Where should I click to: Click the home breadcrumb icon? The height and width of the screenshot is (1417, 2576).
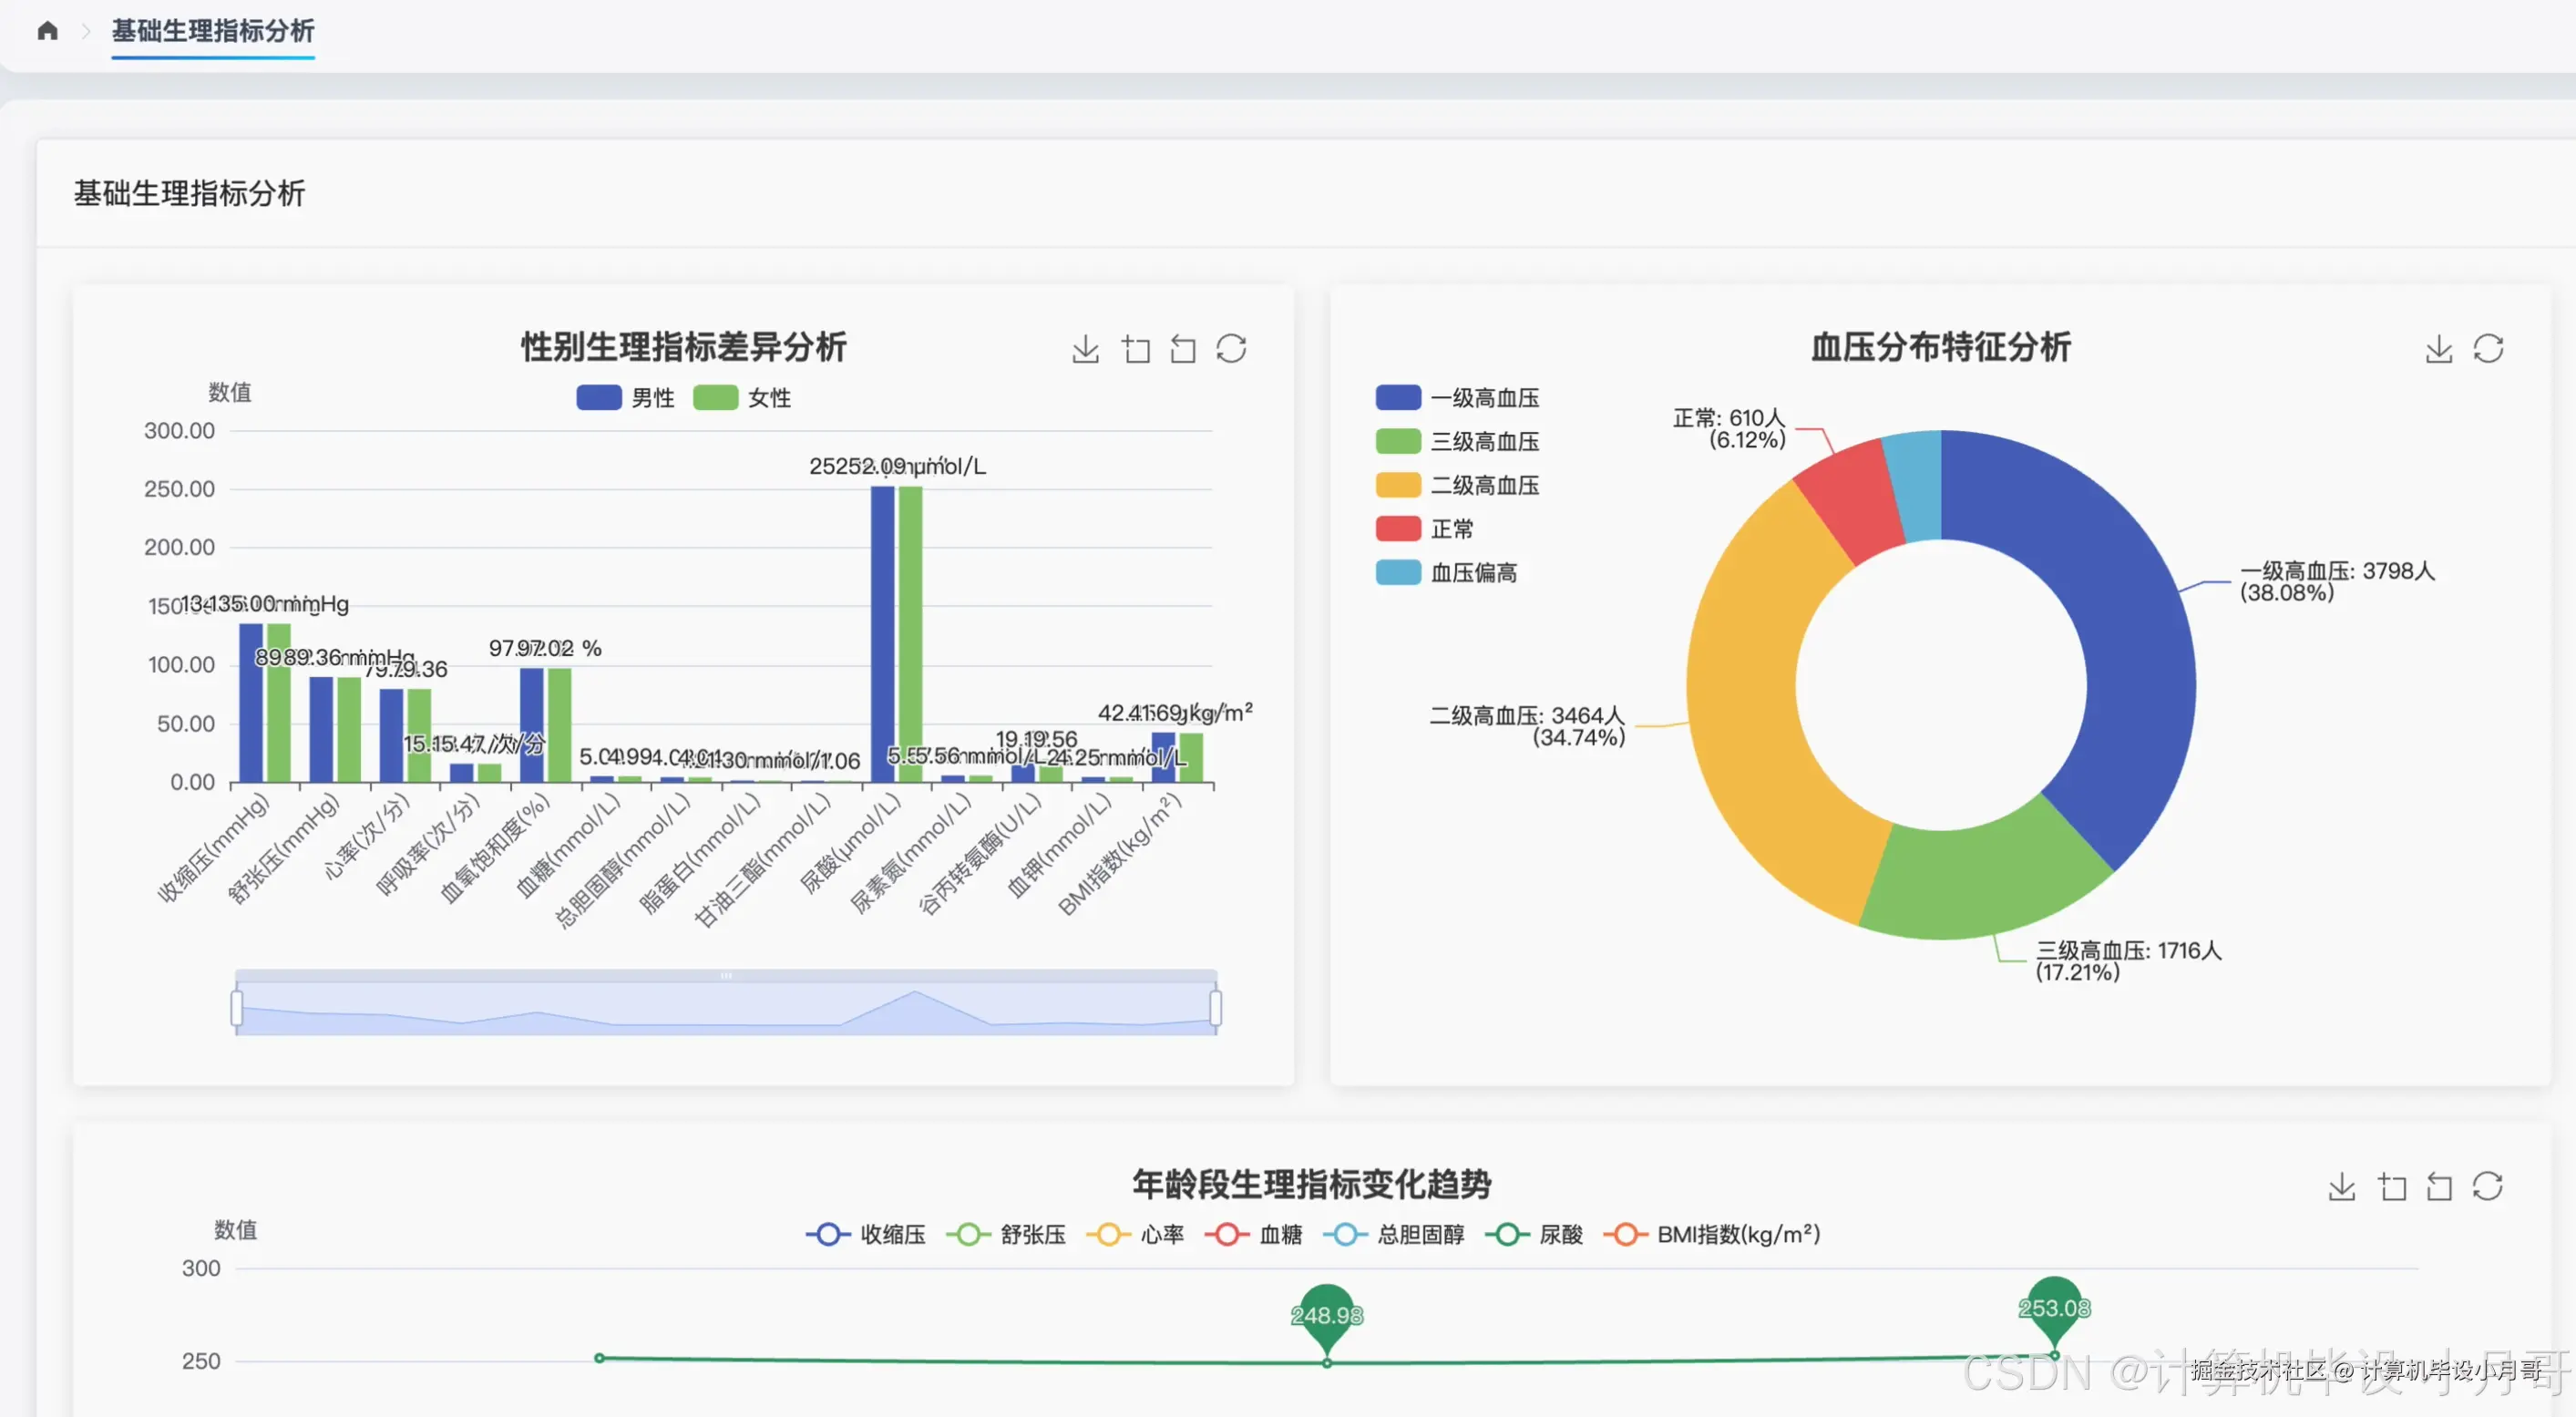(47, 31)
